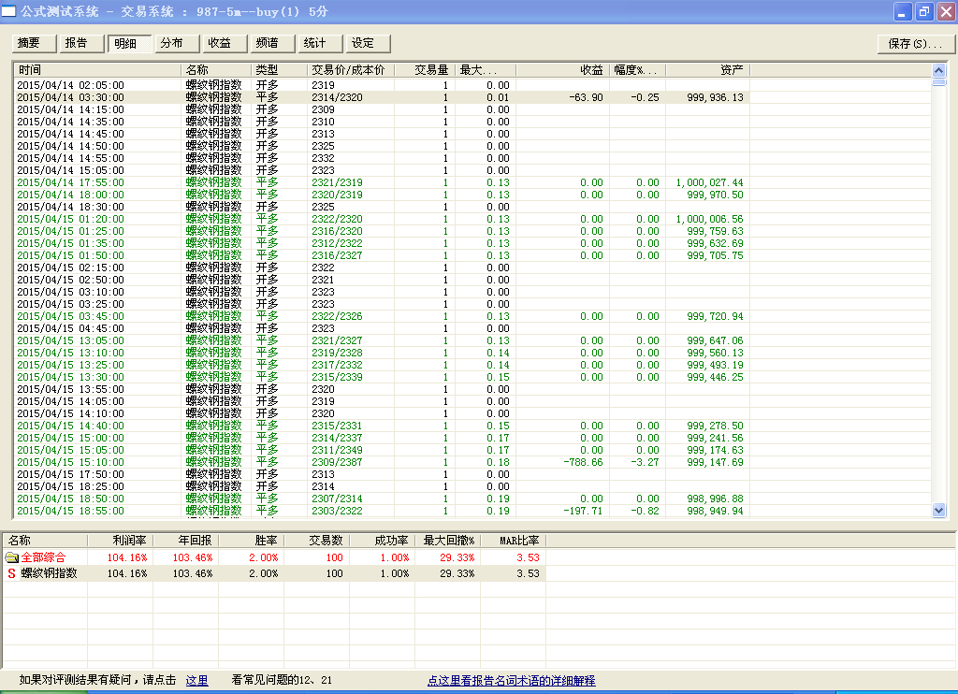Open the 设定 settings tab
Viewport: 958px width, 694px height.
point(369,43)
